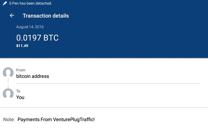Tap the August 14, 2016 date

[30, 27]
